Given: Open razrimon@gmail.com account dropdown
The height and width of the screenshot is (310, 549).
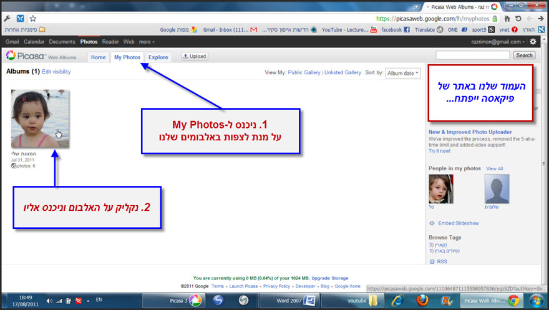Looking at the screenshot, I should tap(498, 42).
